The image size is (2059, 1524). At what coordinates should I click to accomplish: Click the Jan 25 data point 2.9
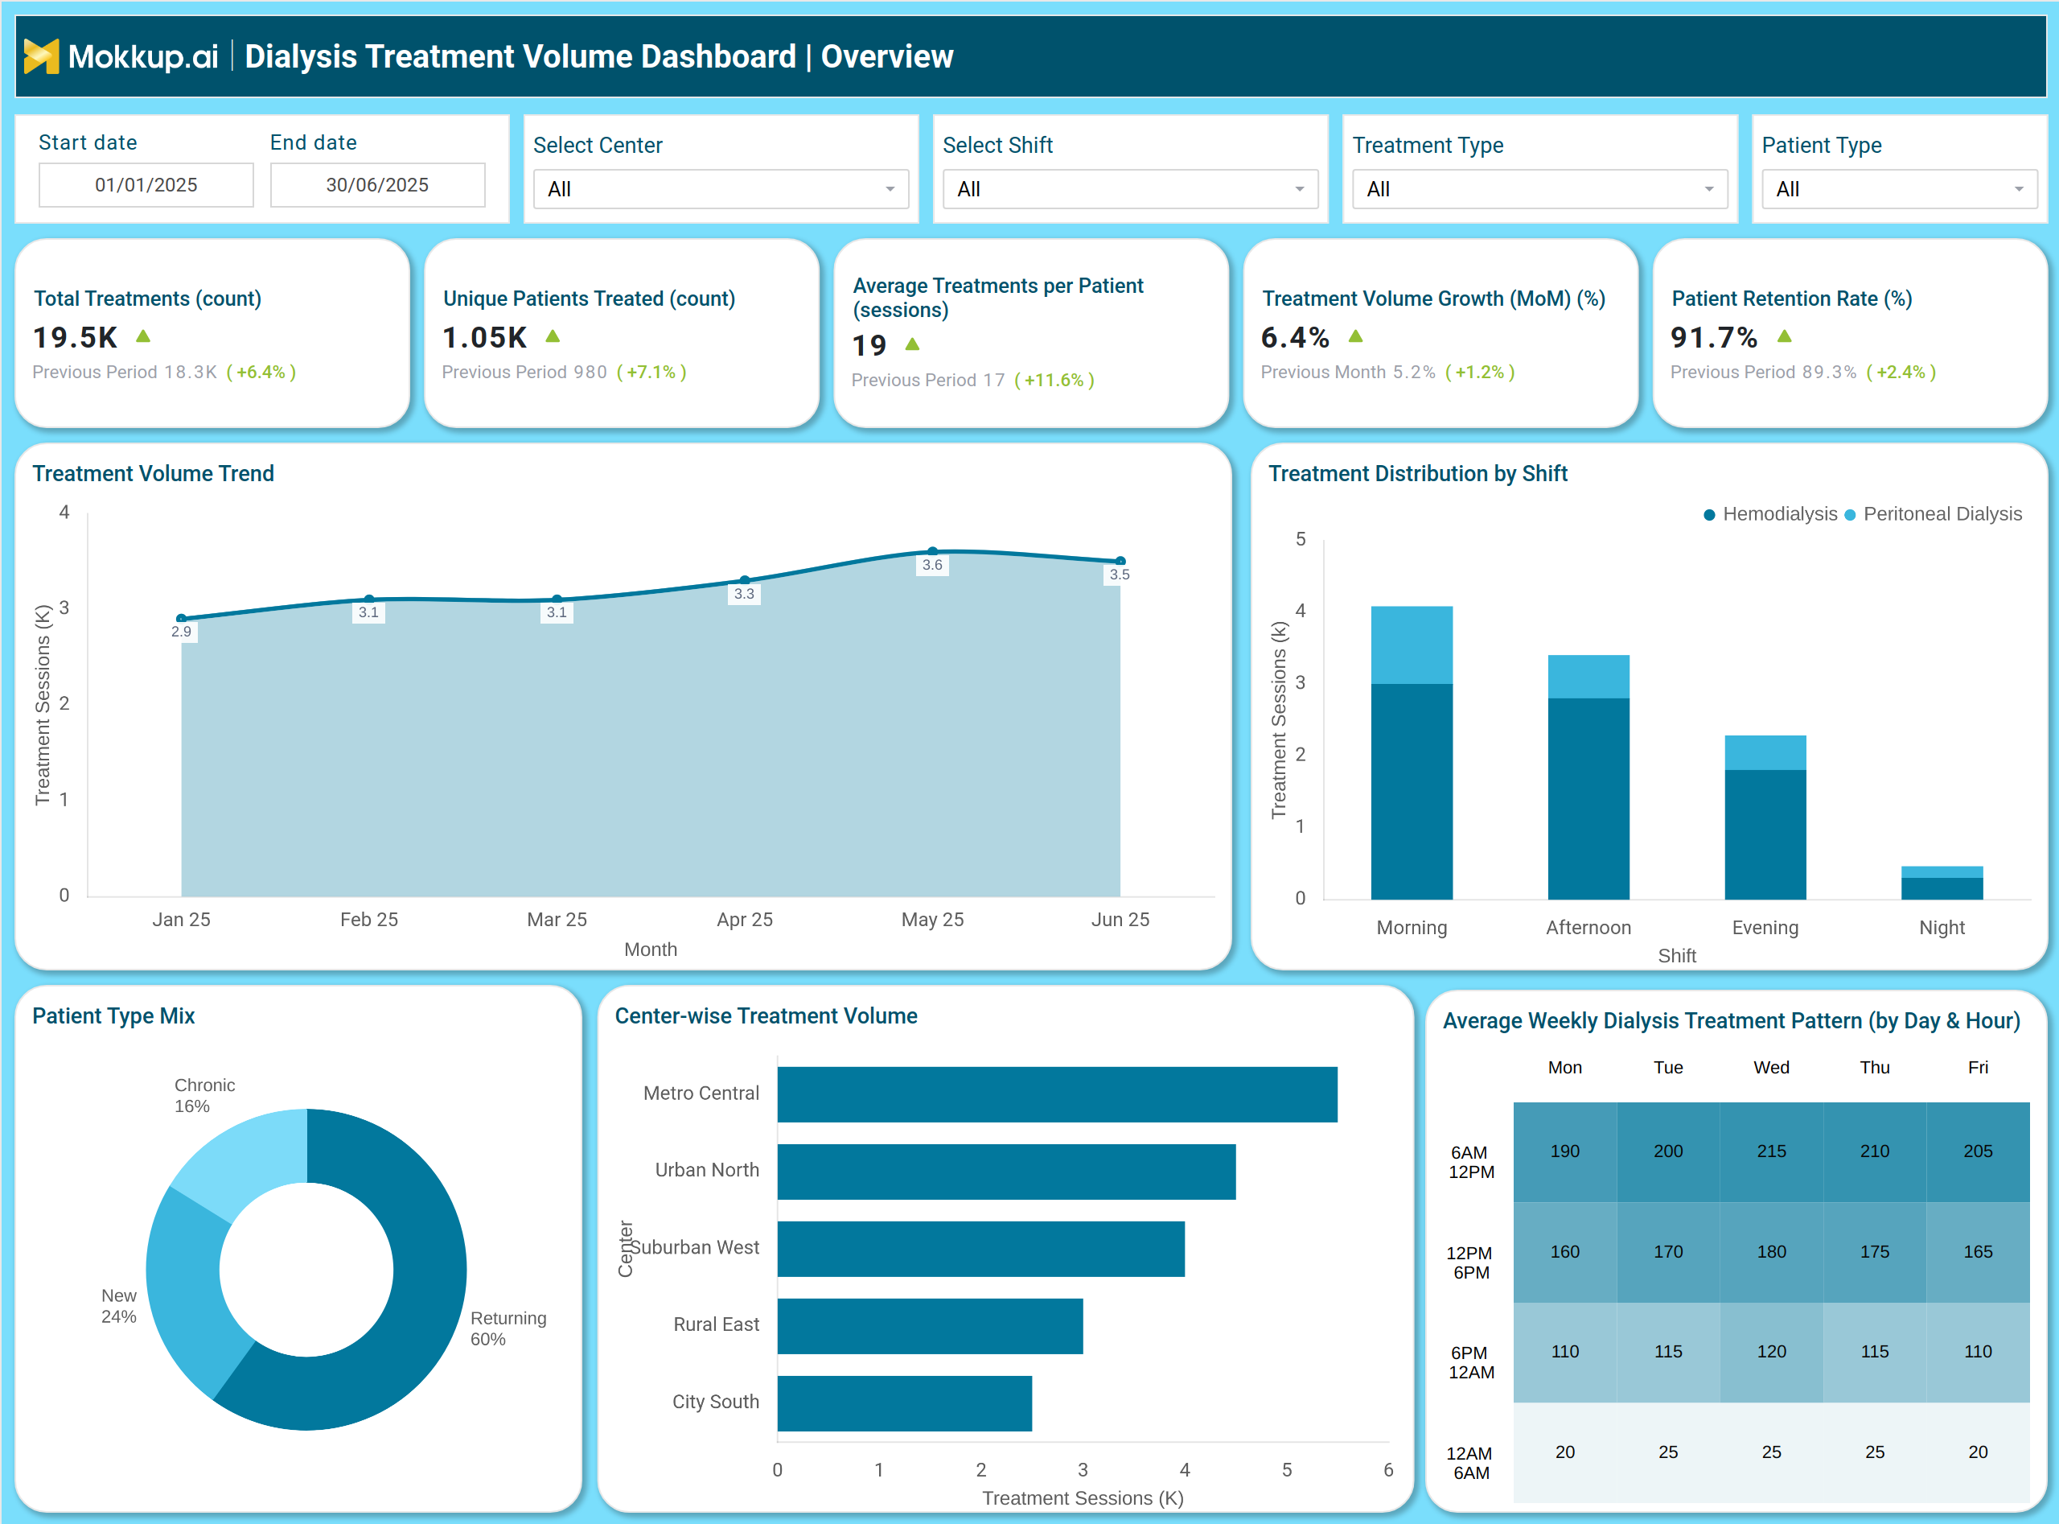point(182,618)
